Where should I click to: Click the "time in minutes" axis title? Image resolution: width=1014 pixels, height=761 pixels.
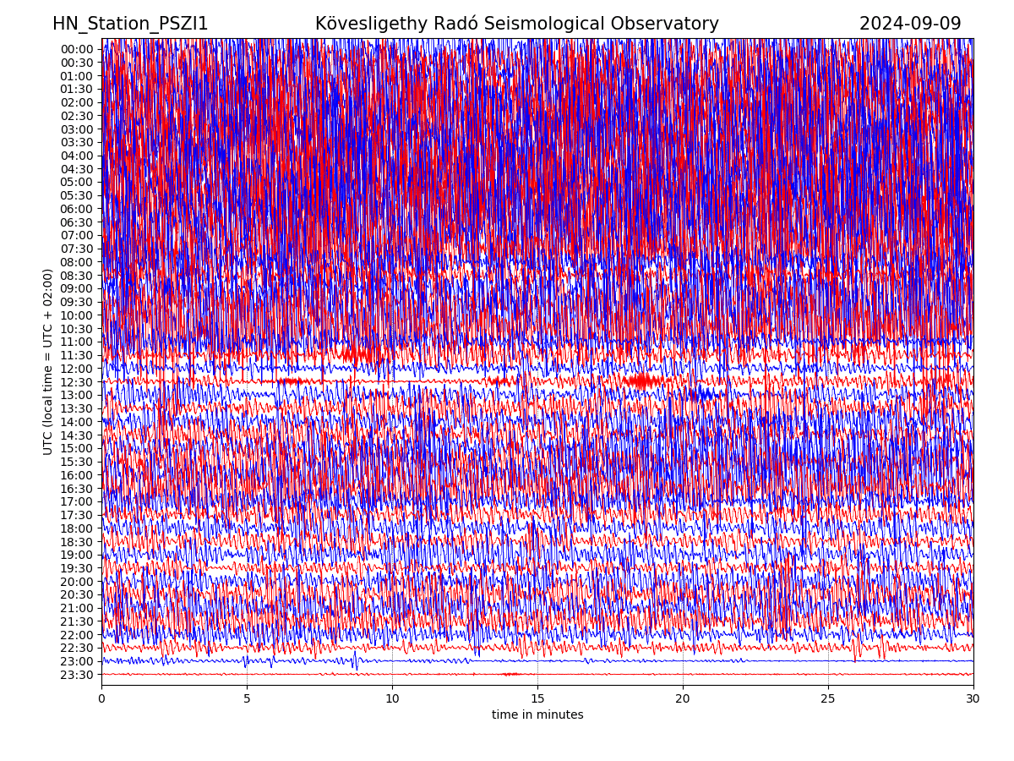(x=537, y=715)
